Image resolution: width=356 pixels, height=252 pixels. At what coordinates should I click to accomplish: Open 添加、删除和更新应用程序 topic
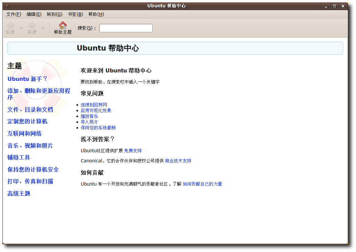[39, 94]
